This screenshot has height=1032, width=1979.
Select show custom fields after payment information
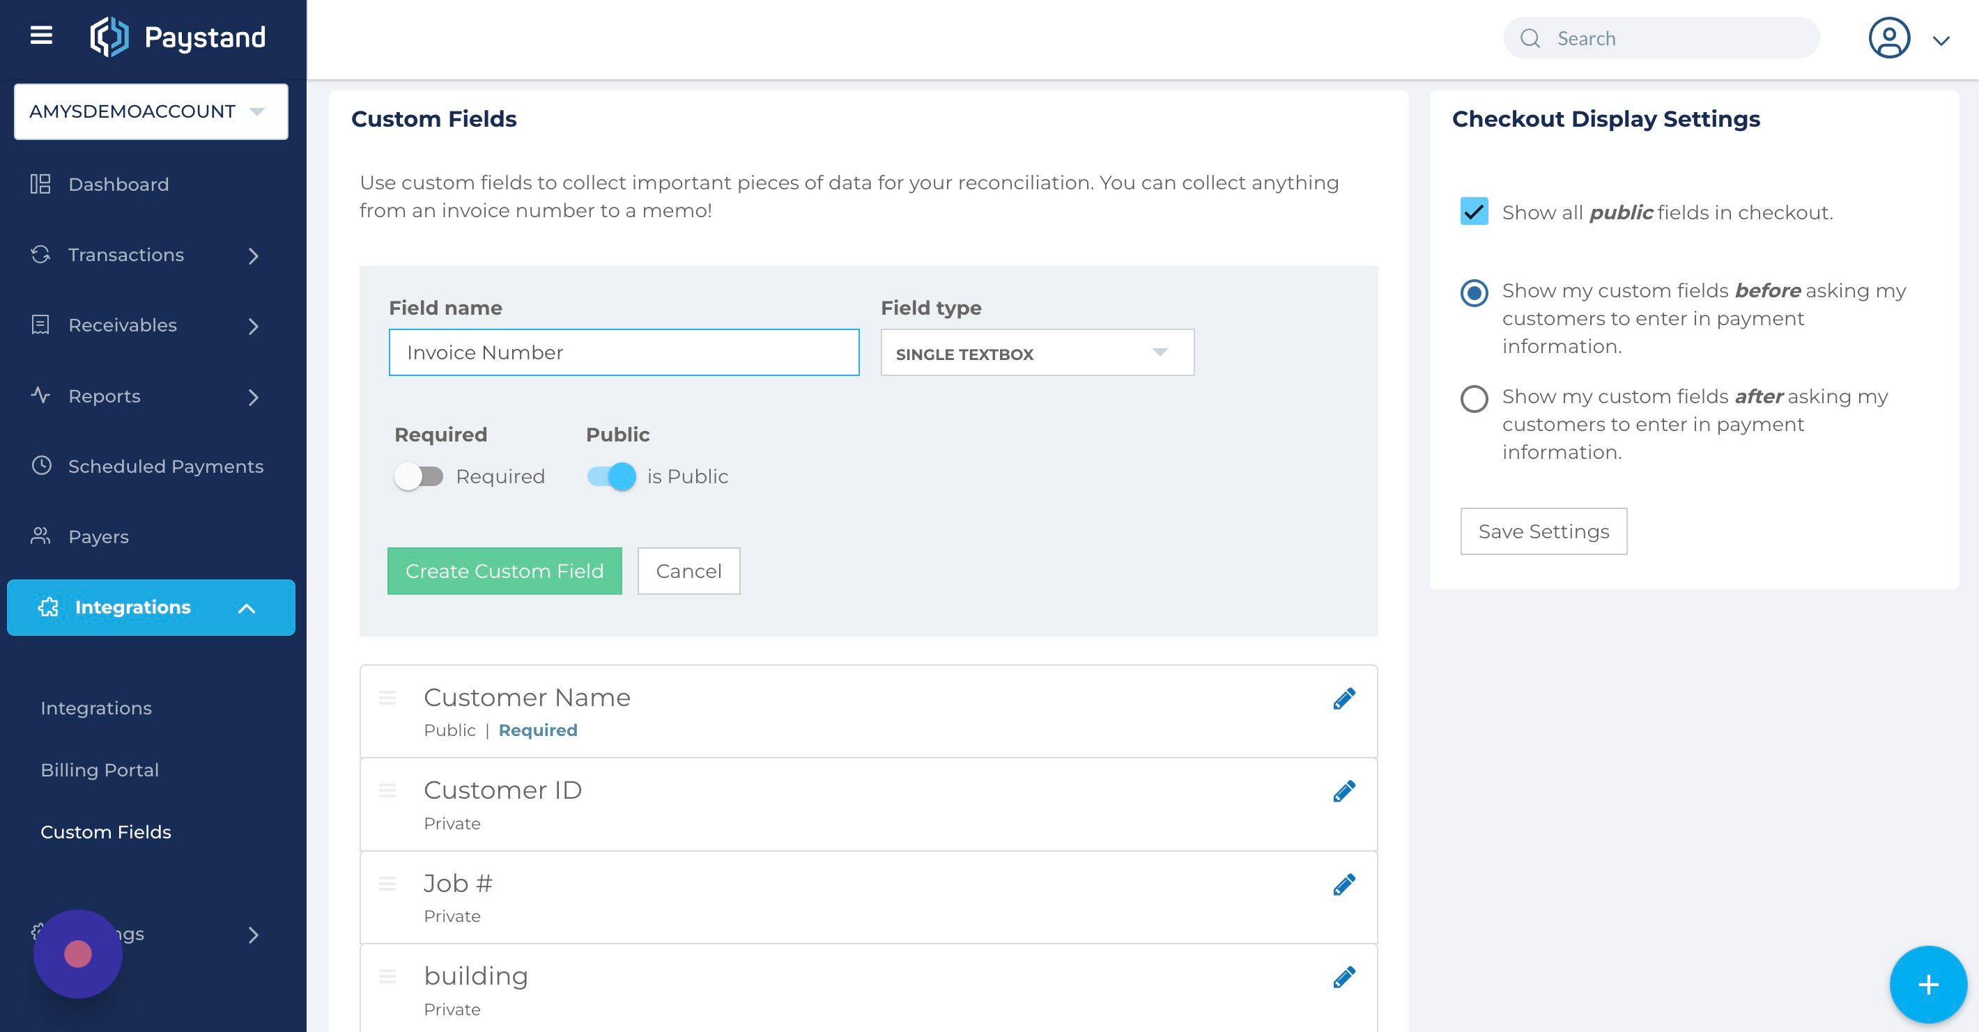1474,398
